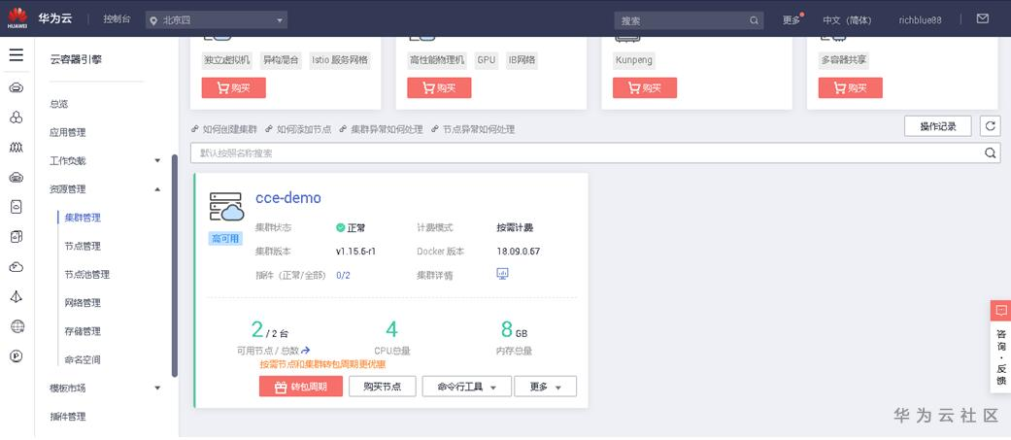Open the 集群异常如何处理 help link

(x=387, y=129)
